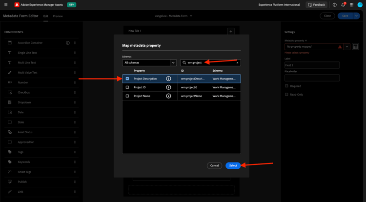Open the help question mark icon

click(334, 5)
